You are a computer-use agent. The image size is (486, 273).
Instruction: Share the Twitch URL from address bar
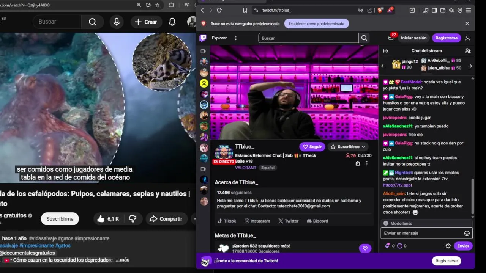[370, 10]
